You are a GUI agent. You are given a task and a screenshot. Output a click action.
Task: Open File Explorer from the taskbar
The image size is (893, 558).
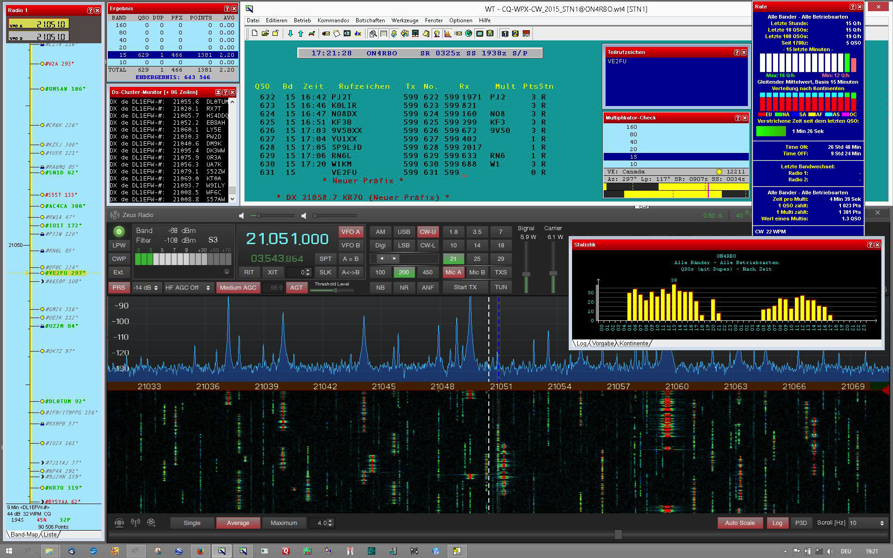49,551
